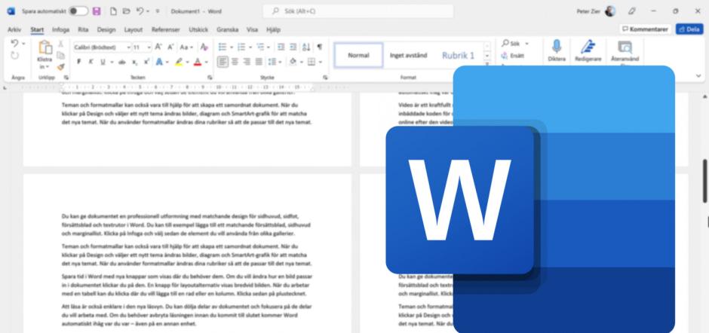Viewport: 709px width, 333px height.
Task: Click the purple Save icon in the title bar
Action: click(97, 11)
